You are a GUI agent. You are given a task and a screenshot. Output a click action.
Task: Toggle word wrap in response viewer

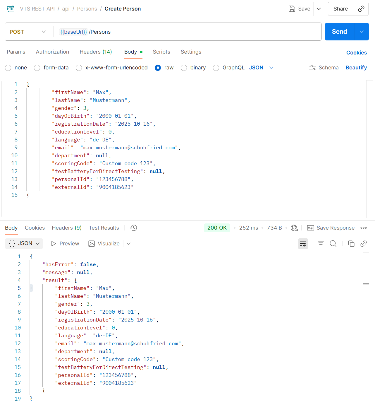303,244
